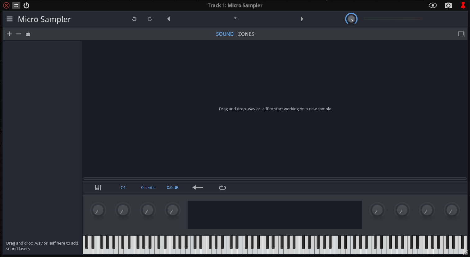Screen dimensions: 470x257
Task: Click the C4 root note value
Action: (x=123, y=188)
